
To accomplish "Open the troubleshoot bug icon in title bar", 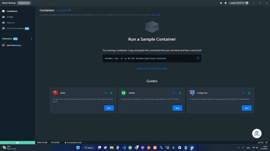I will tap(221, 3).
